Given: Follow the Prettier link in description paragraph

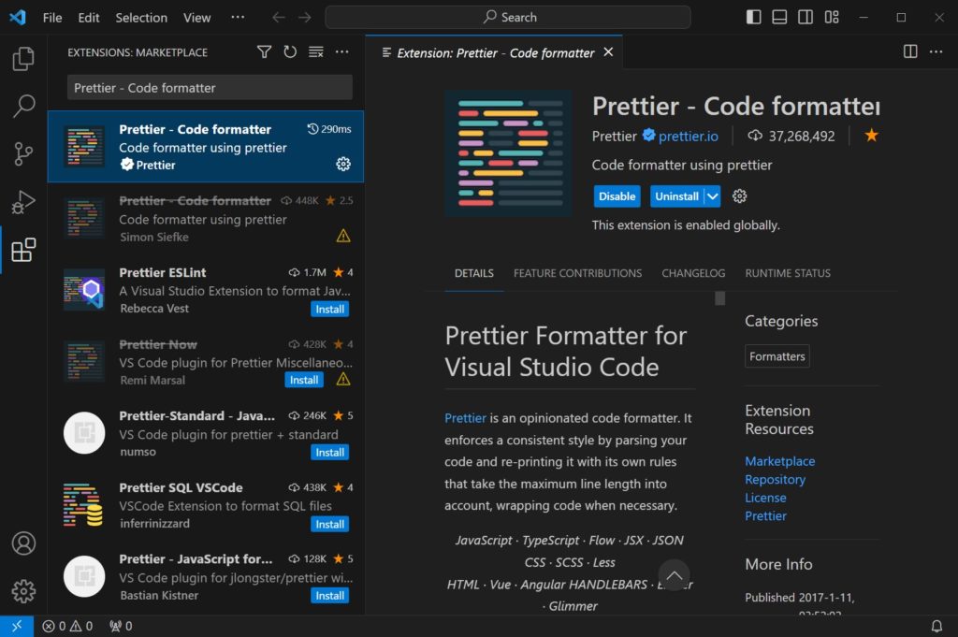Looking at the screenshot, I should (465, 418).
